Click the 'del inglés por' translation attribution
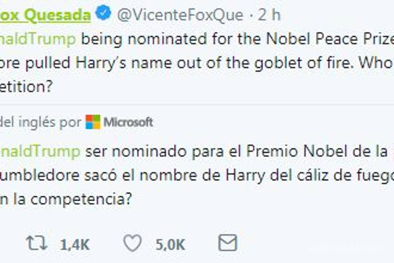Viewport: 394px width, 263px height. (x=39, y=122)
